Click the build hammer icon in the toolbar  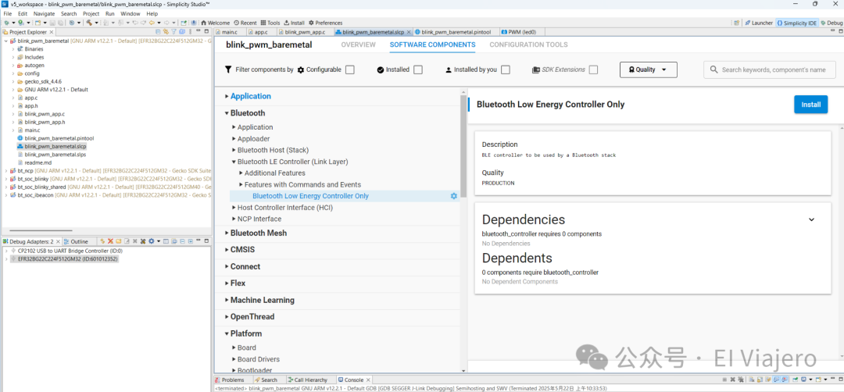[x=88, y=23]
